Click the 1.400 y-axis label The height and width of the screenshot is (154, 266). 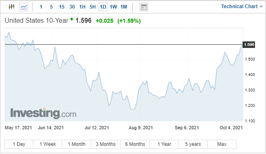coord(250,75)
